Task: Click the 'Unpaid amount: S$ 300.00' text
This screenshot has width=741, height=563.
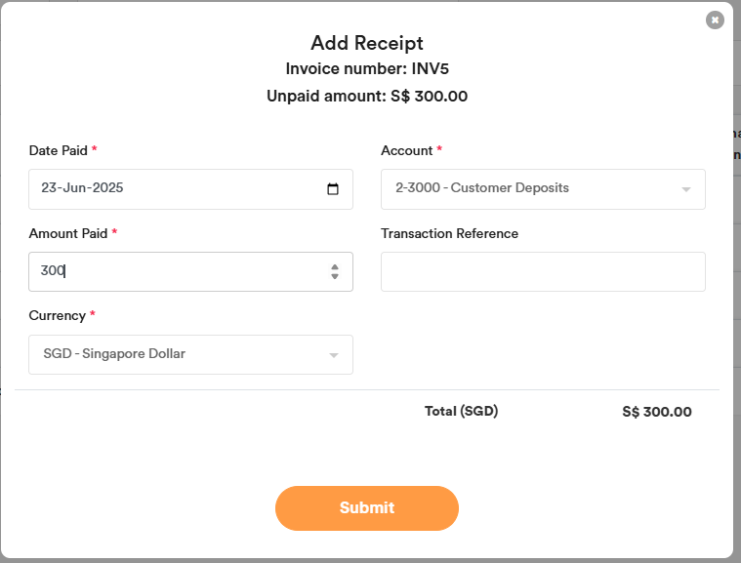Action: point(367,96)
